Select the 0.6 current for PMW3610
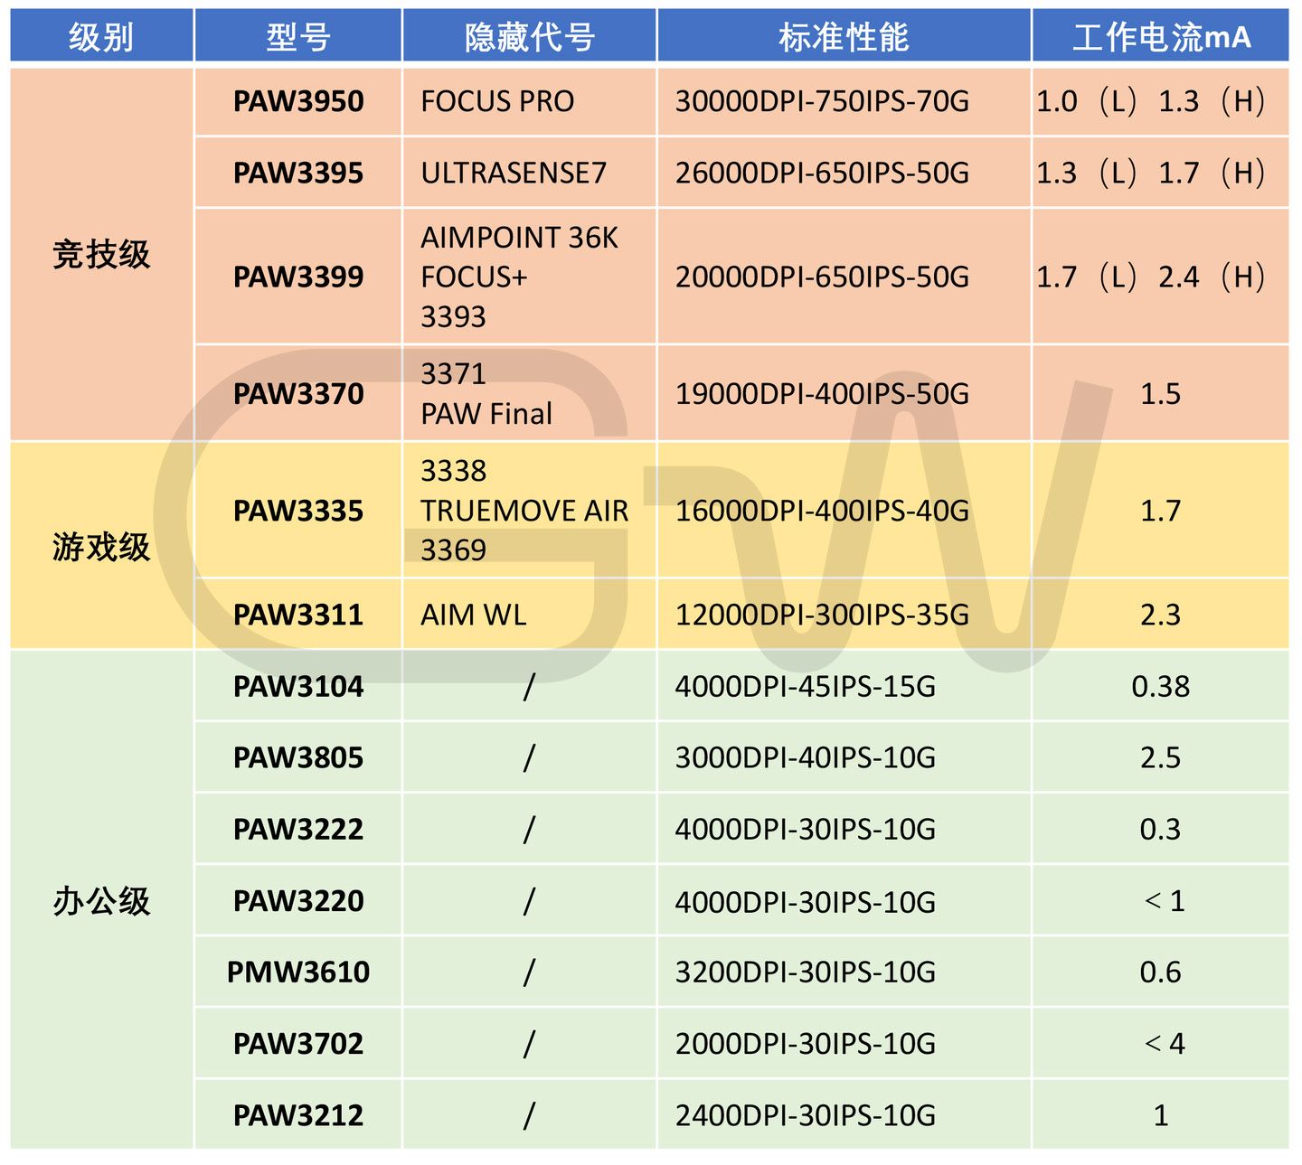This screenshot has width=1302, height=1165. [1161, 972]
